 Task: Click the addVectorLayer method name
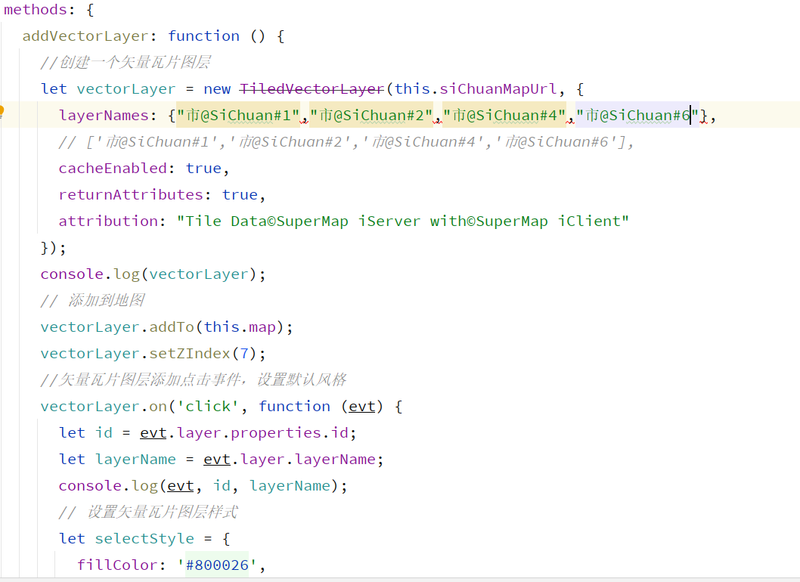coord(85,36)
